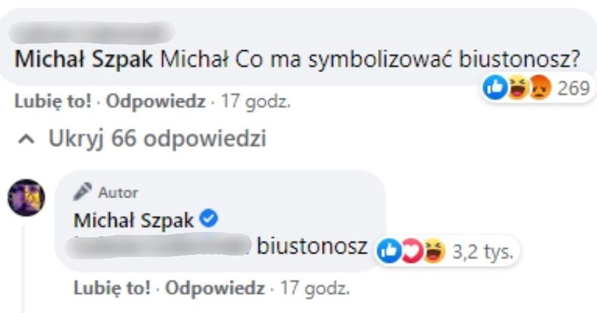Click Odpowiedz under the top comment
Screen dimensions: 597x313
(x=156, y=102)
